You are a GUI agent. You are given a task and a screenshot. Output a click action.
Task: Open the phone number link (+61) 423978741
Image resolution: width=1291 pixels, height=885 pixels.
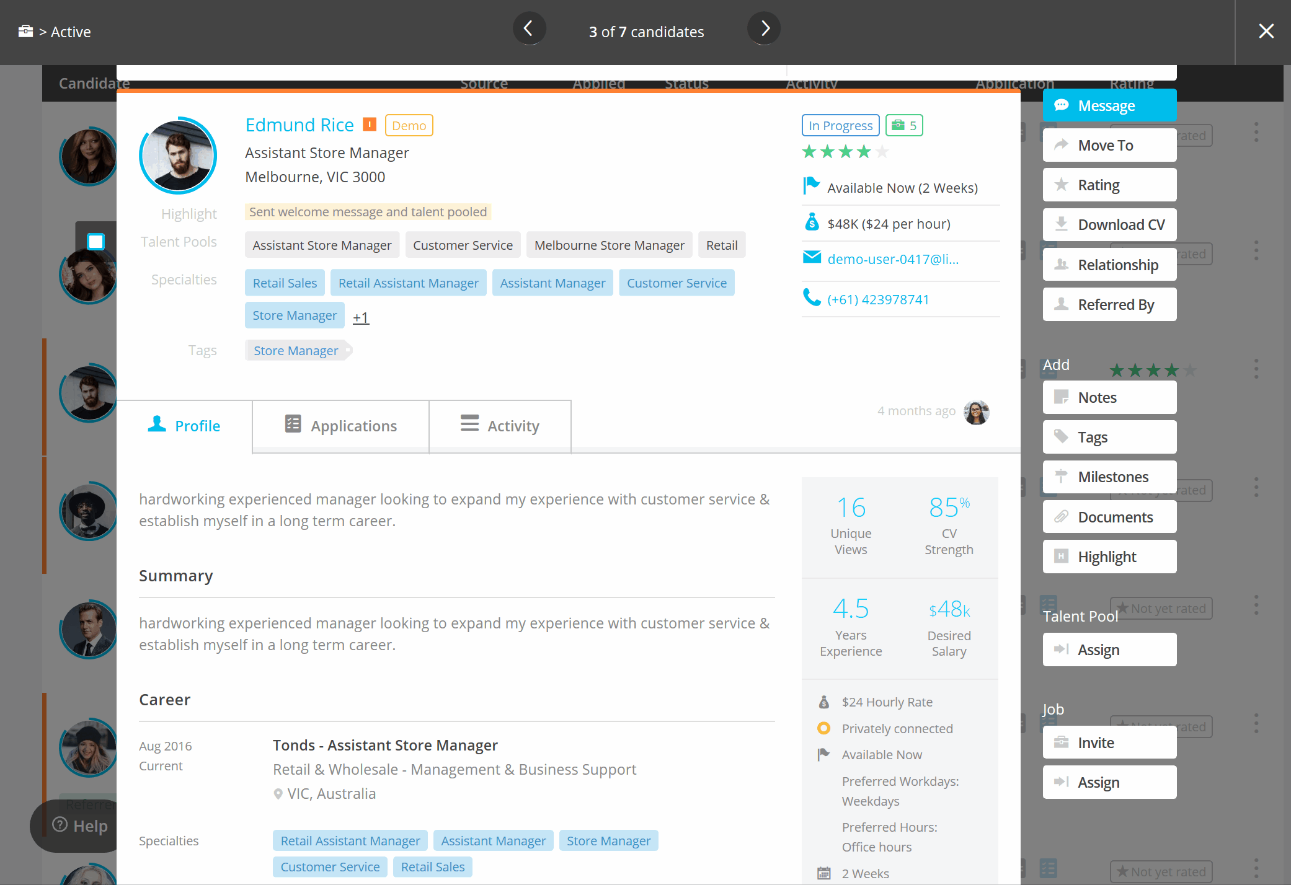[x=878, y=299]
